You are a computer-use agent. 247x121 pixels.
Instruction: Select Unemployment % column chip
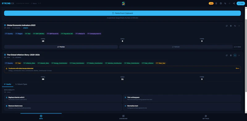(x=94, y=34)
